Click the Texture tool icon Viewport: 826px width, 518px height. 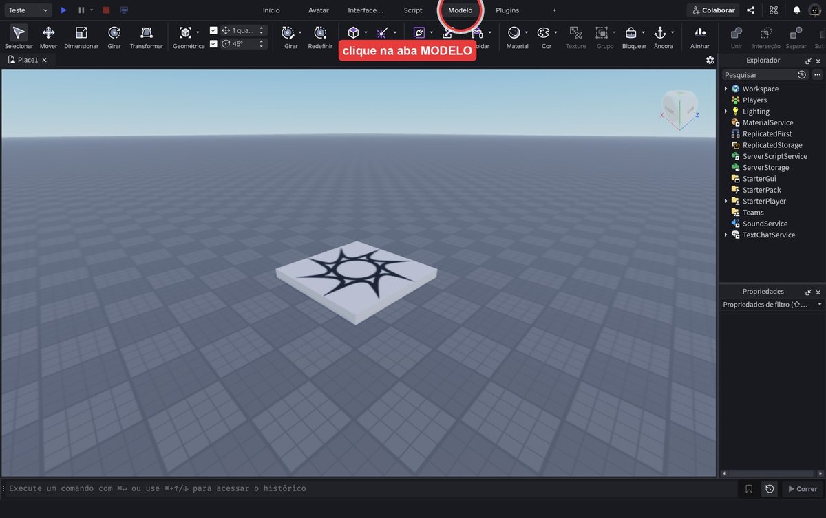pos(575,32)
